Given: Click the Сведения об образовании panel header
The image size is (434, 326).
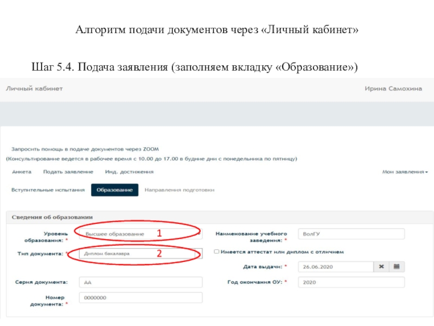Looking at the screenshot, I should [x=220, y=217].
